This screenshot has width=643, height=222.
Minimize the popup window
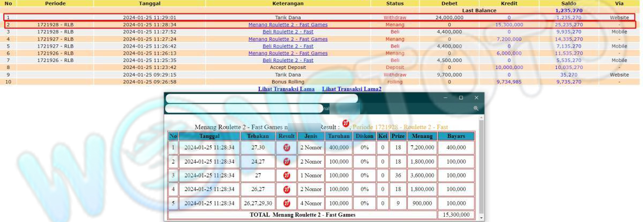445,98
